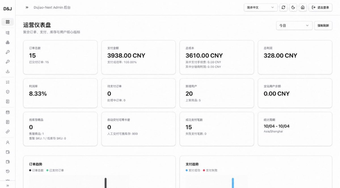Click the 8.33% profit rate value
The image size is (340, 188).
tap(38, 94)
